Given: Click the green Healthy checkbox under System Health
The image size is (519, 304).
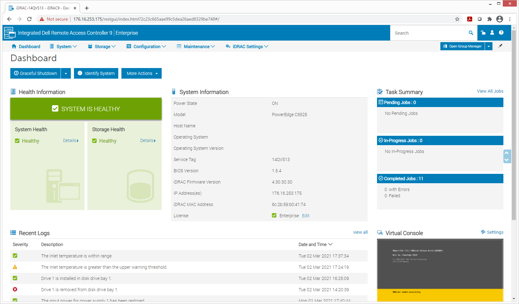Looking at the screenshot, I should 17,141.
